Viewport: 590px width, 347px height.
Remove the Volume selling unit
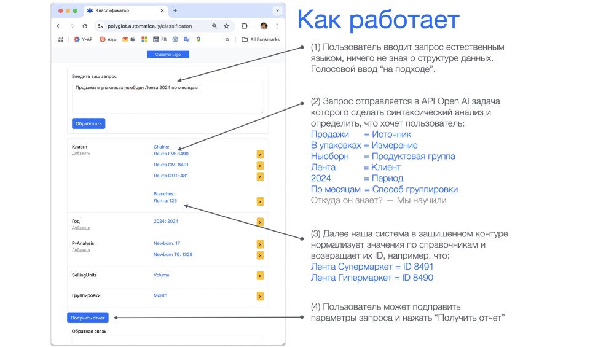(260, 276)
